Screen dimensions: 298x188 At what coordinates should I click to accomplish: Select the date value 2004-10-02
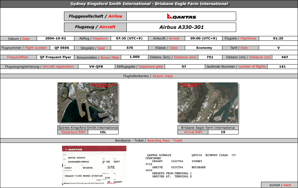(x=56, y=38)
